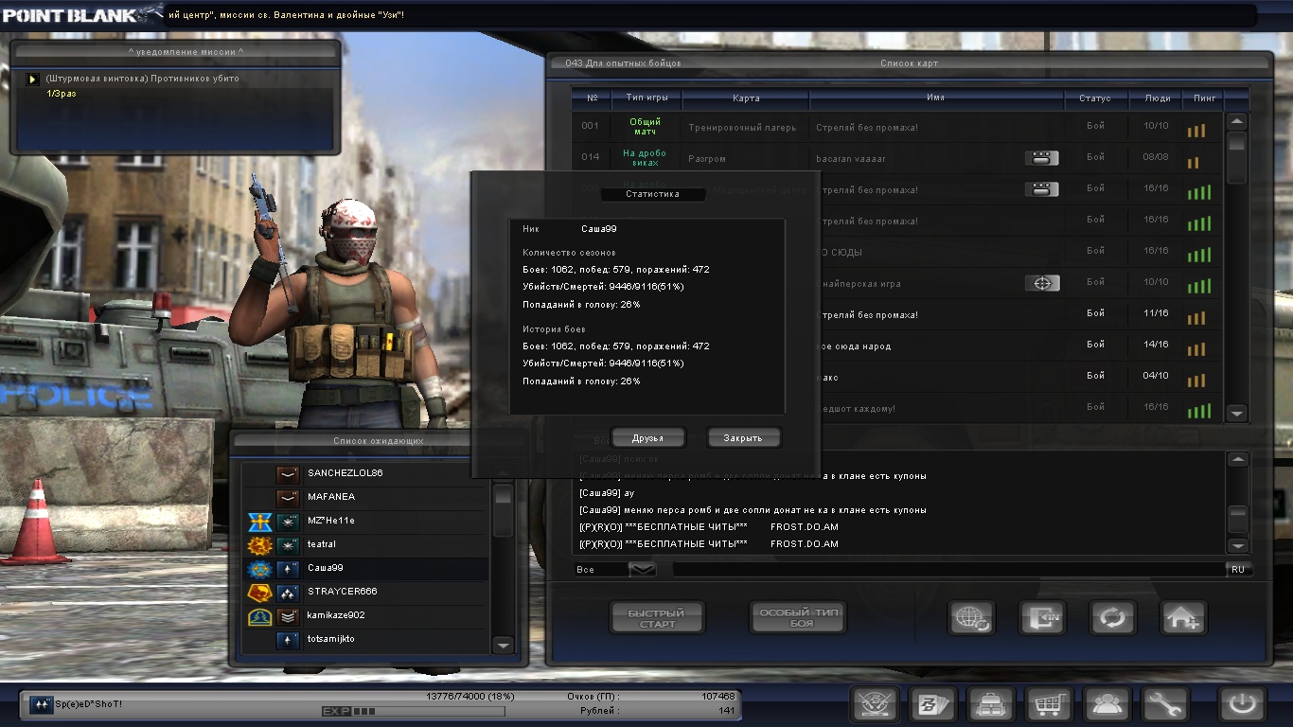1293x727 pixels.
Task: Click Закрыть to close statistics dialog
Action: coord(743,438)
